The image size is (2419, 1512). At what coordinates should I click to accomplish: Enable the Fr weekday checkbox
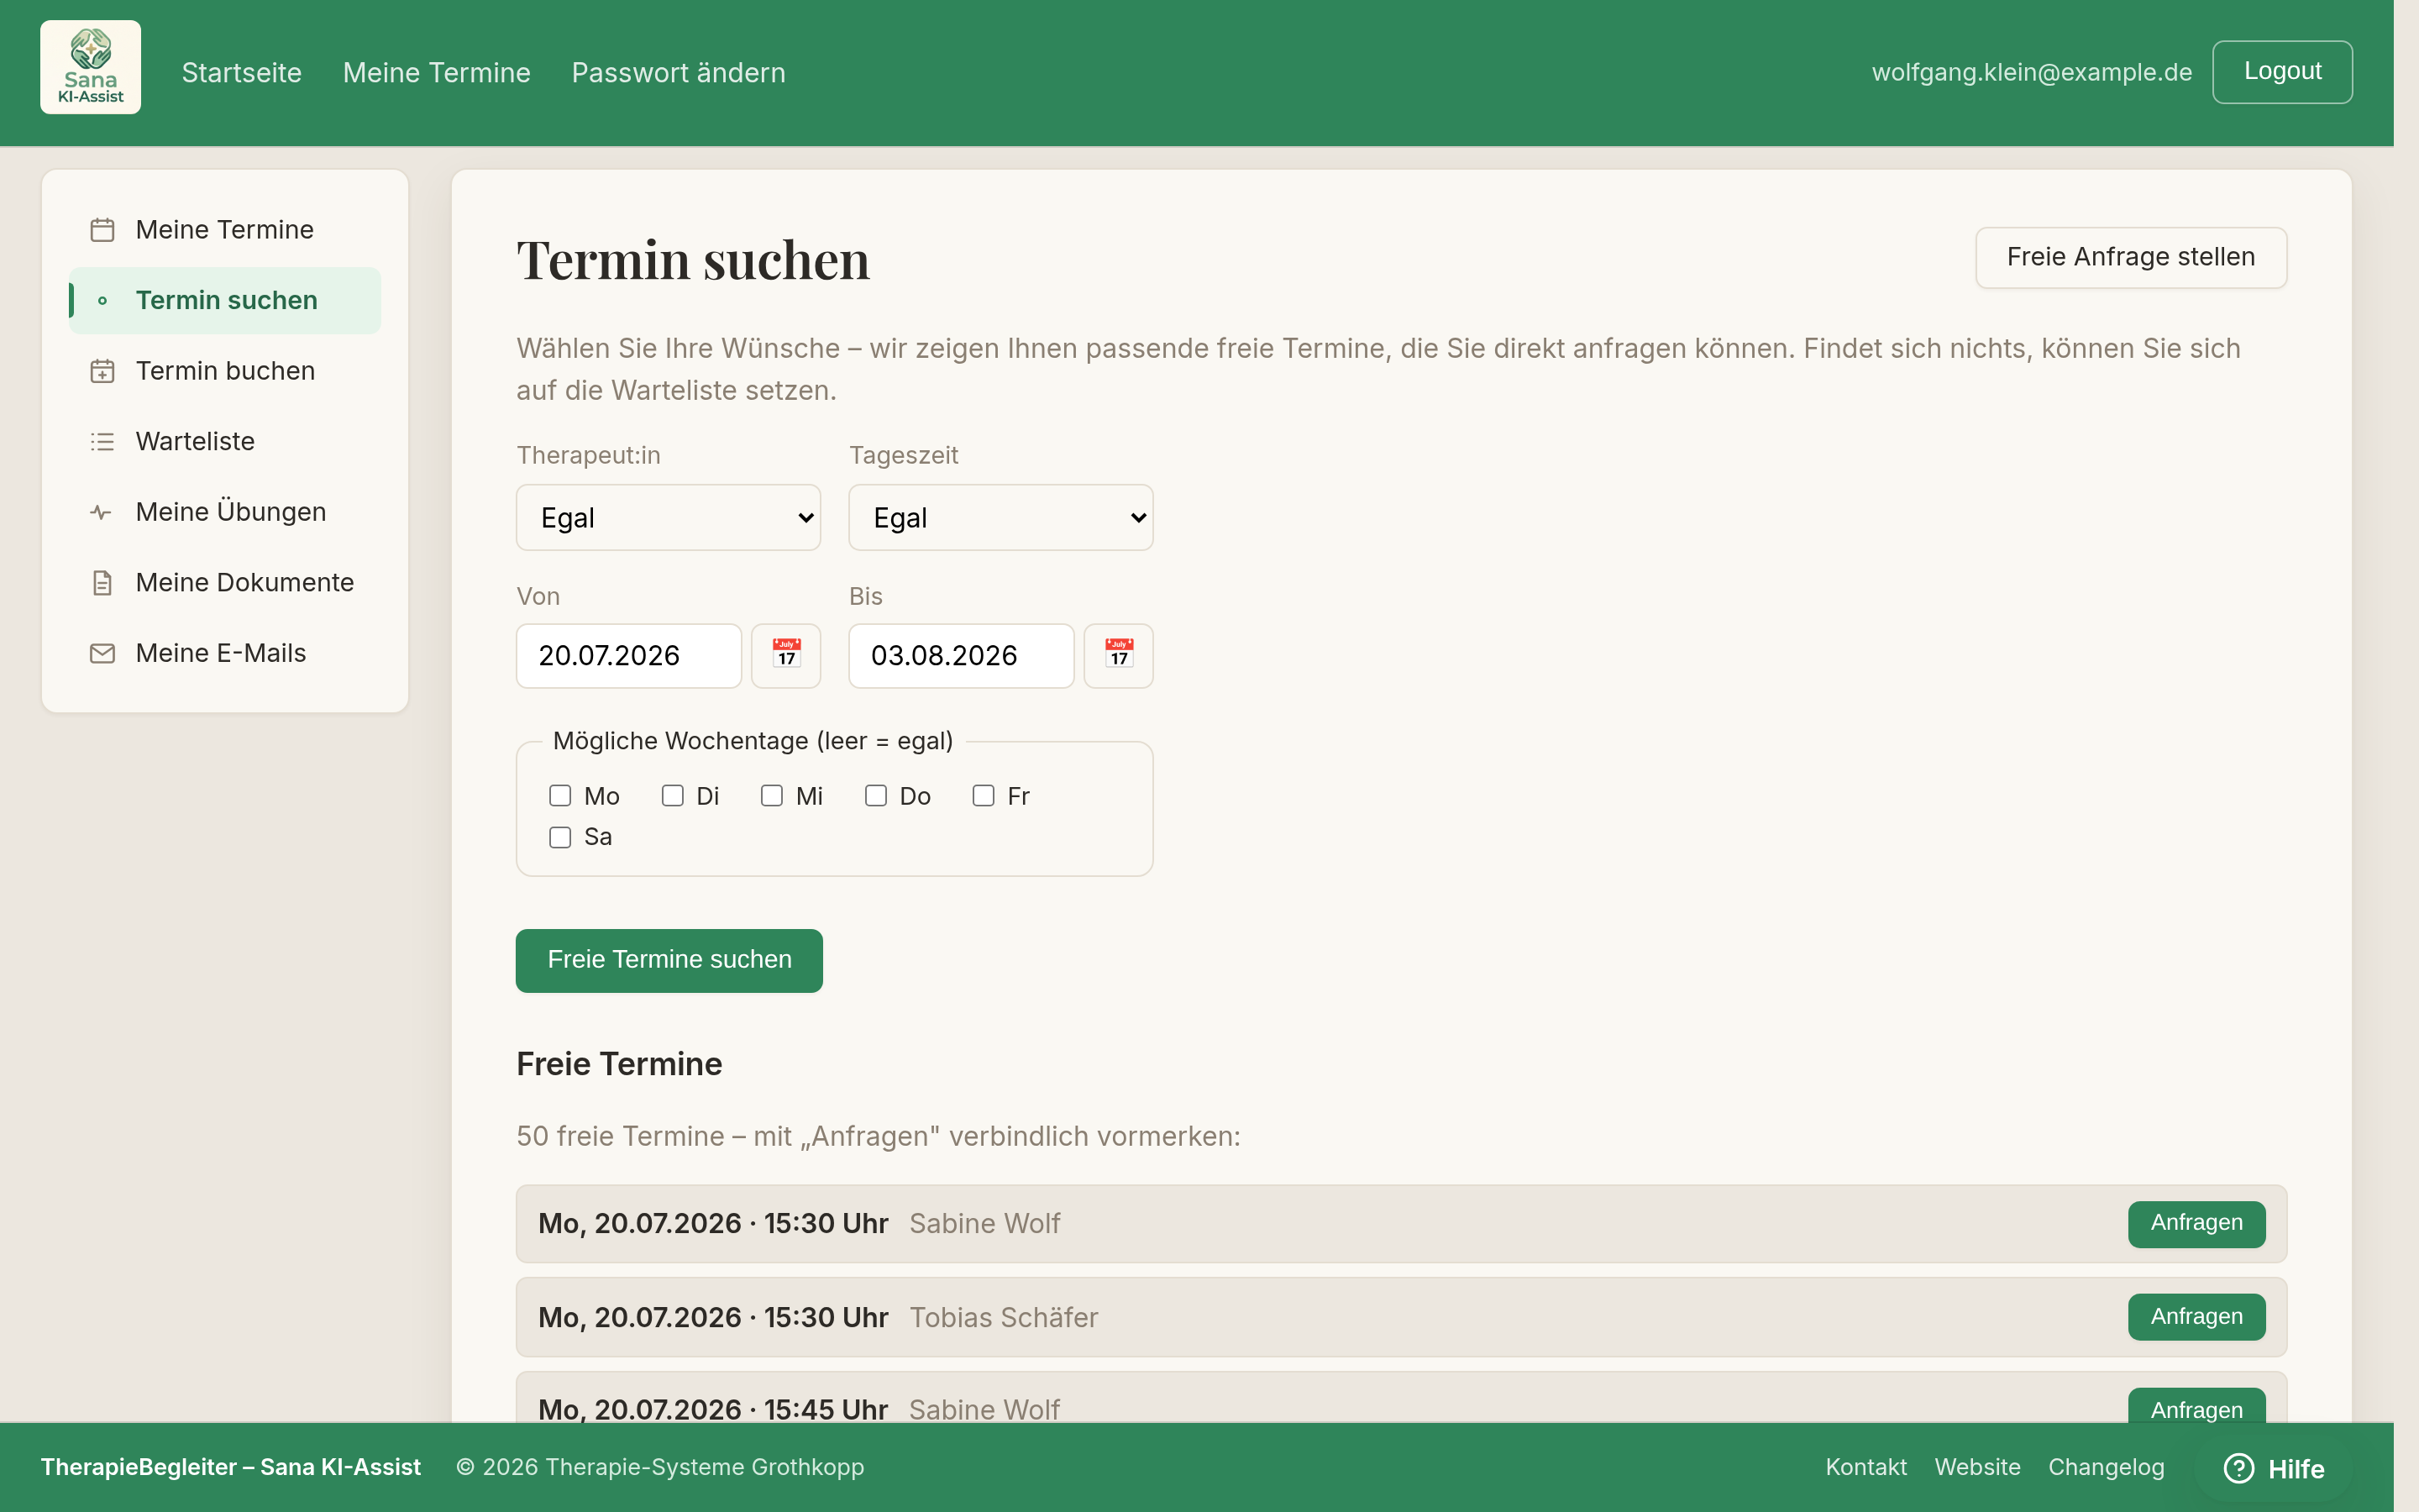[x=984, y=796]
